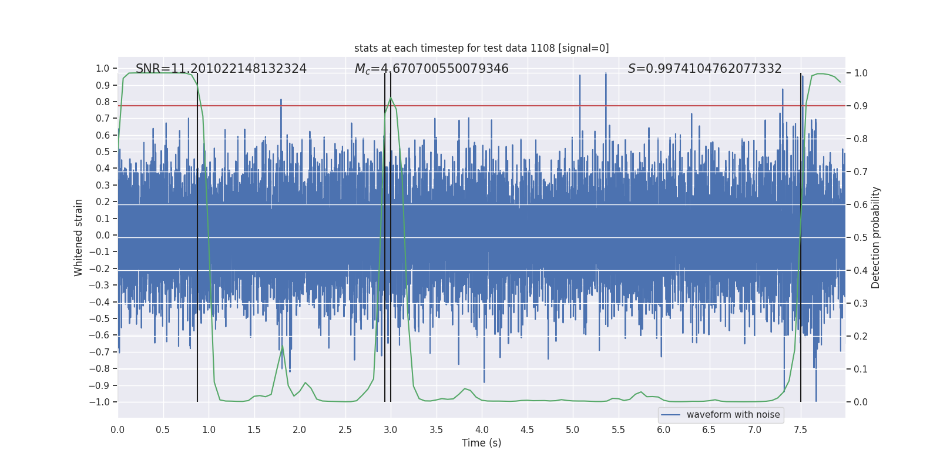
Task: Select the 1.5 tick on the Time axis
Action: coord(254,429)
